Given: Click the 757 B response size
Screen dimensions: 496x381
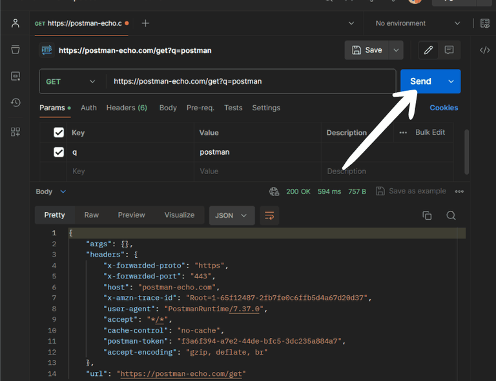Looking at the screenshot, I should 356,191.
